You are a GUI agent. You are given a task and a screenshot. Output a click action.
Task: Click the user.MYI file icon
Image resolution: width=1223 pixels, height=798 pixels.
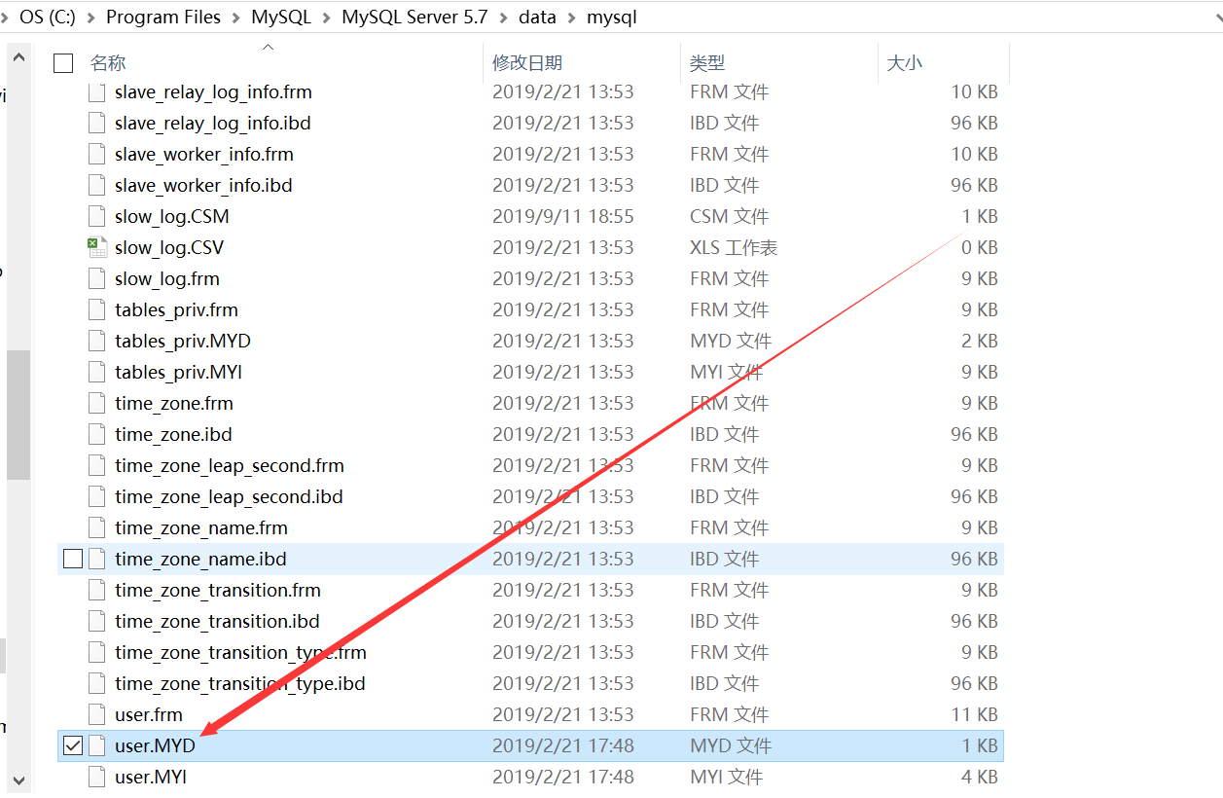(96, 778)
